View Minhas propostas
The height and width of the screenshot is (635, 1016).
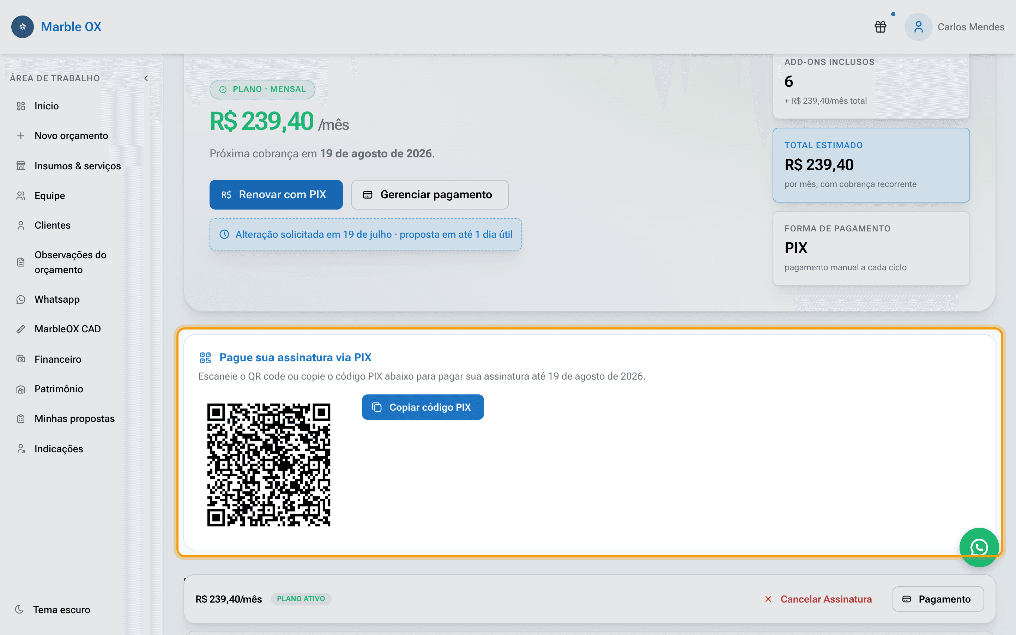coord(75,419)
